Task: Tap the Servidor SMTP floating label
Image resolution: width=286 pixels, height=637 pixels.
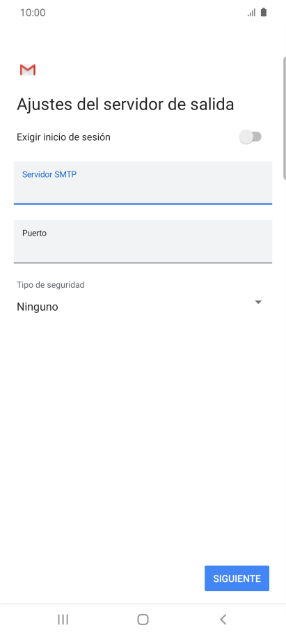Action: coord(49,174)
